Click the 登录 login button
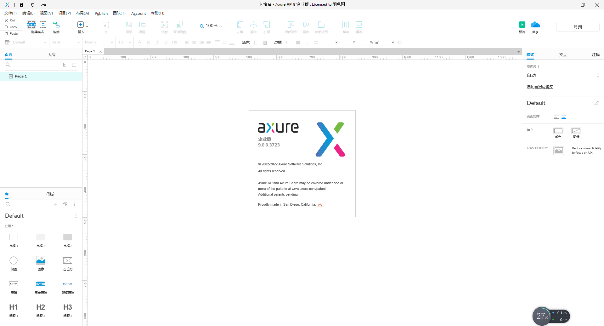This screenshot has width=604, height=326. click(x=578, y=27)
